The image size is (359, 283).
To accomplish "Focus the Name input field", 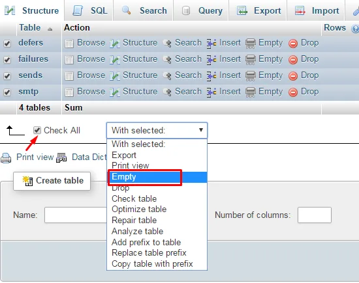I will (76, 215).
